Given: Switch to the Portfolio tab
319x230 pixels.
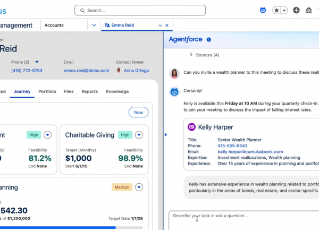Looking at the screenshot, I should coord(47,91).
